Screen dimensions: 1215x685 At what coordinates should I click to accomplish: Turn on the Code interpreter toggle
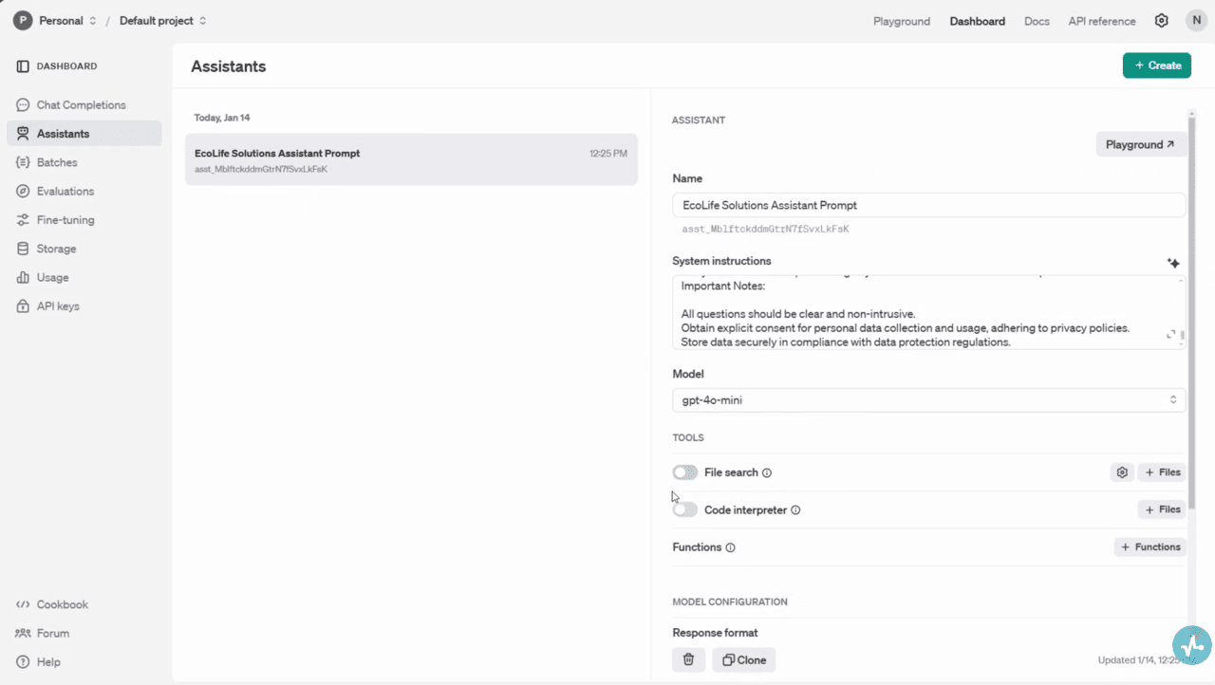pyautogui.click(x=685, y=510)
